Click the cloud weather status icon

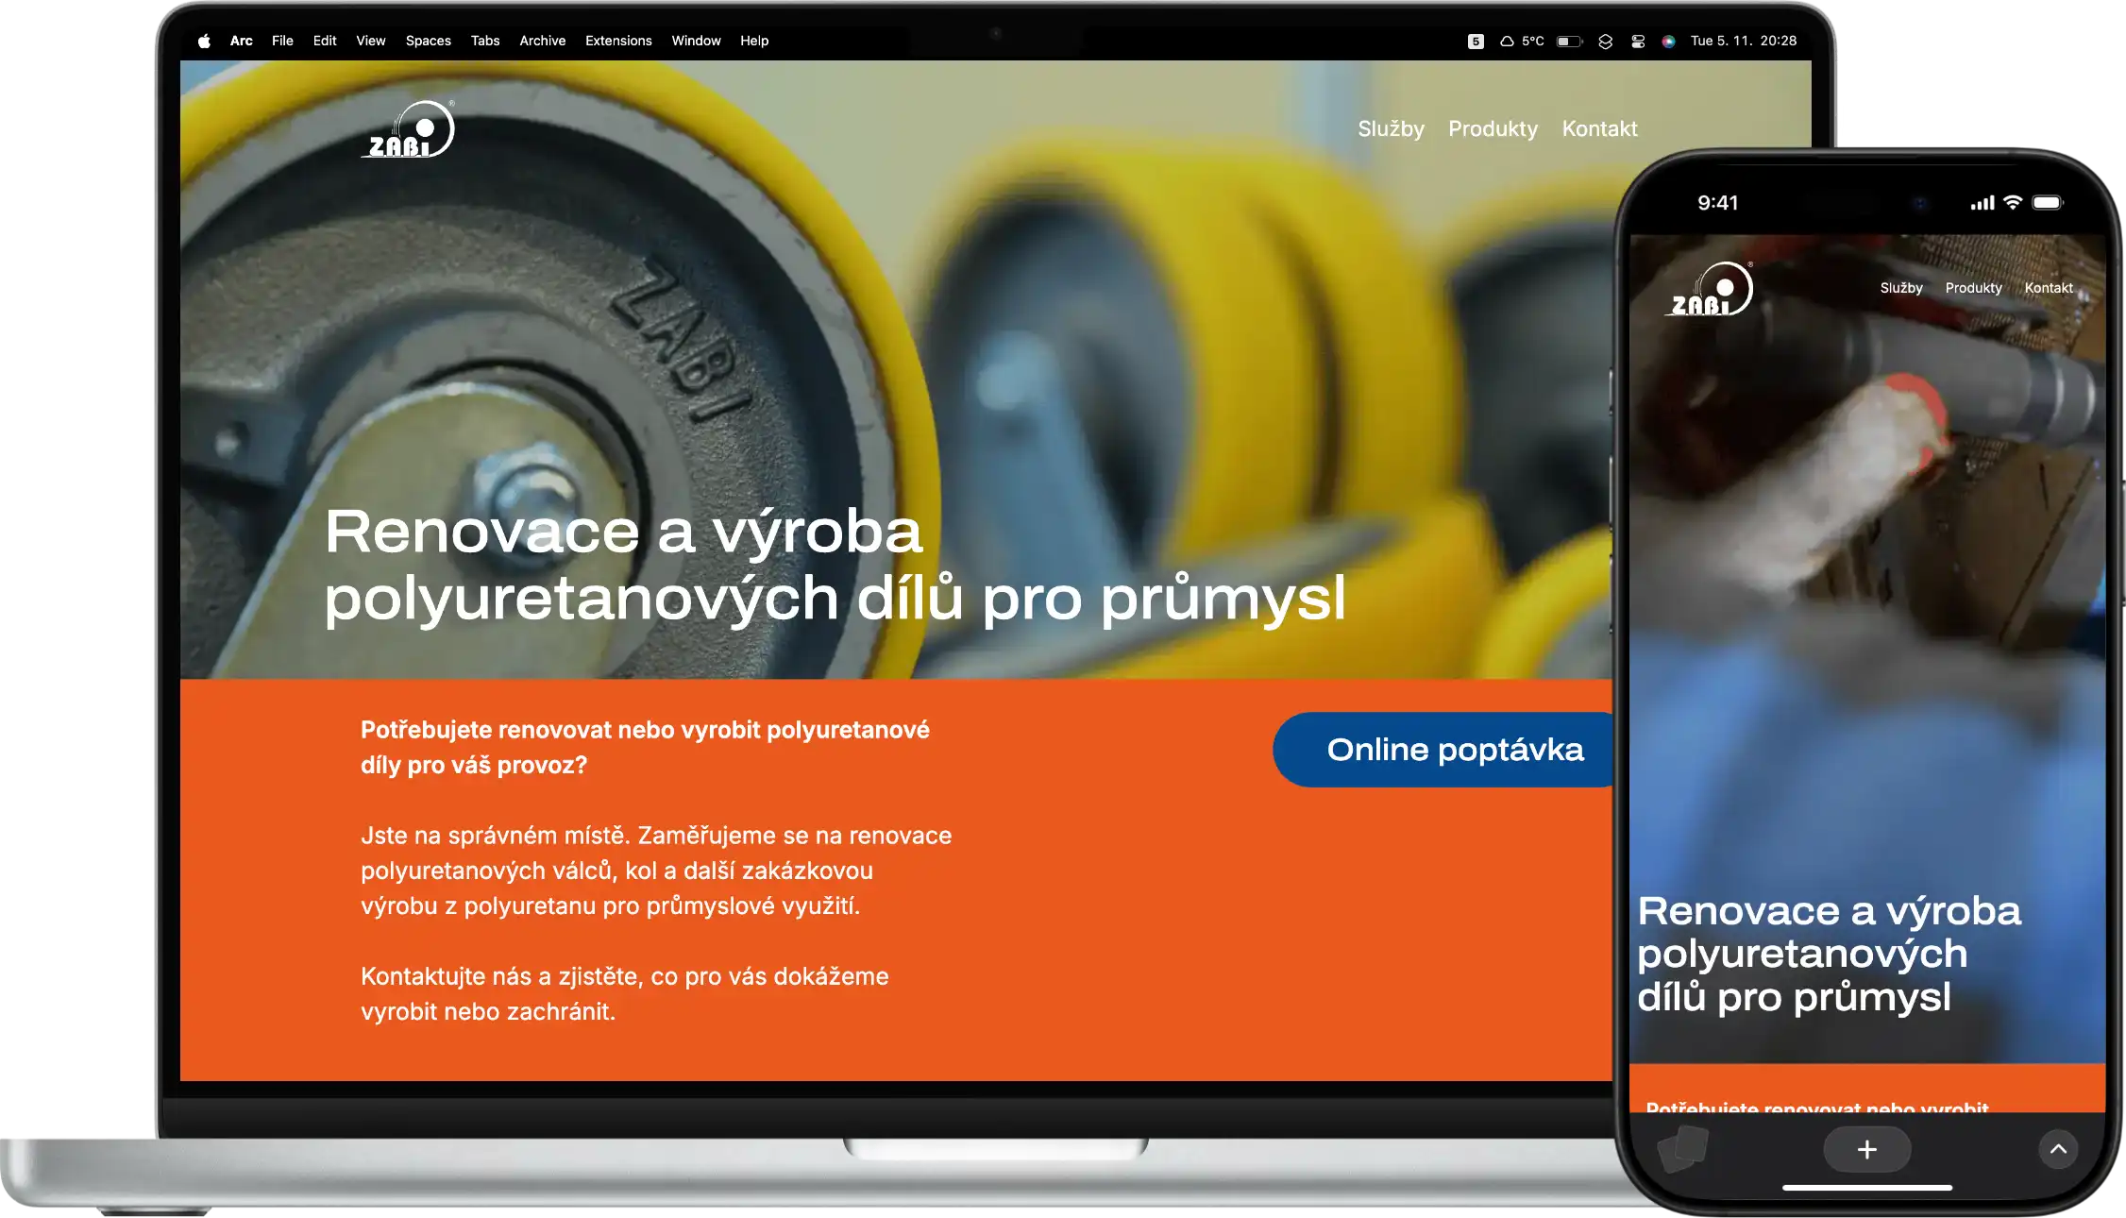1507,41
